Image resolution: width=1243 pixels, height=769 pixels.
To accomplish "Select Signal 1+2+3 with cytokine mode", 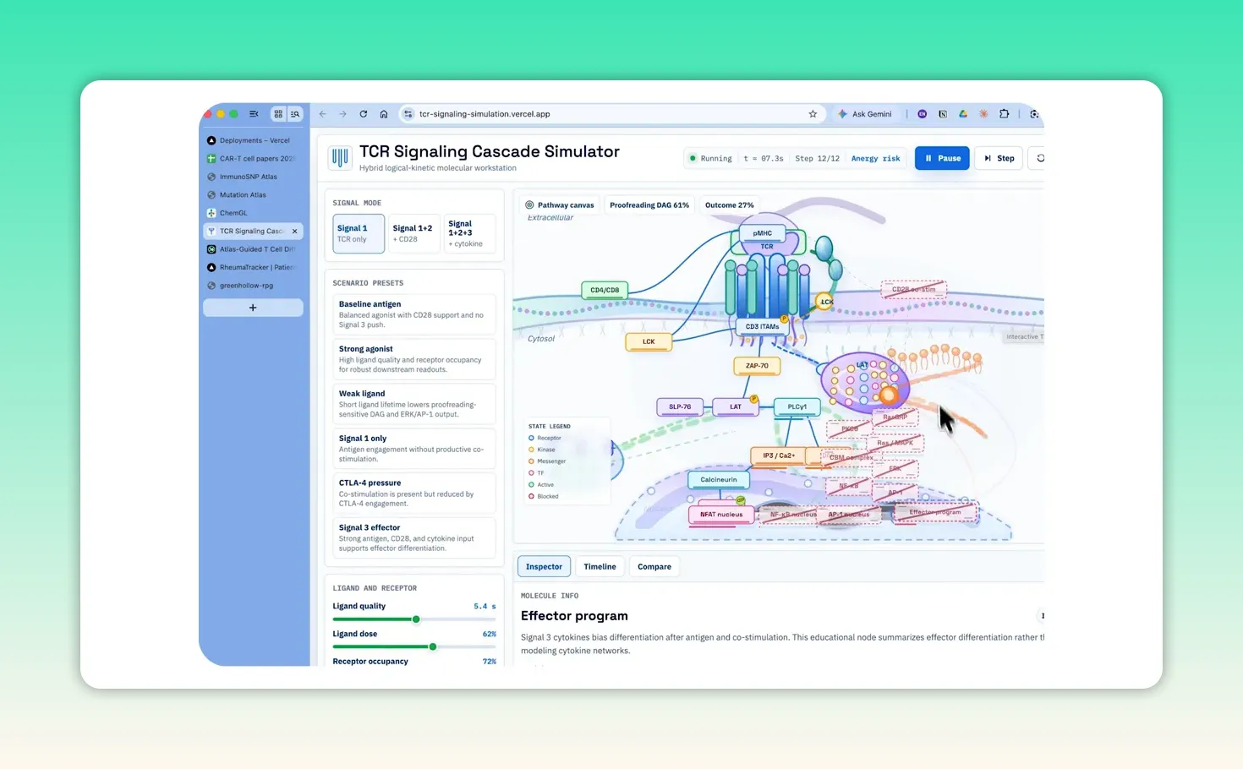I will (x=469, y=233).
